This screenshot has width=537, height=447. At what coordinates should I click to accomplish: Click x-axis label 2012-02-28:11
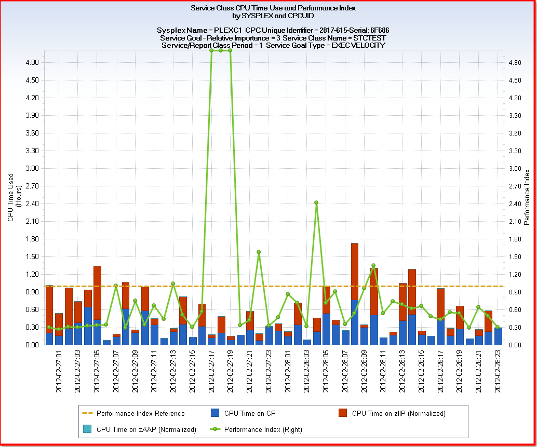click(383, 371)
